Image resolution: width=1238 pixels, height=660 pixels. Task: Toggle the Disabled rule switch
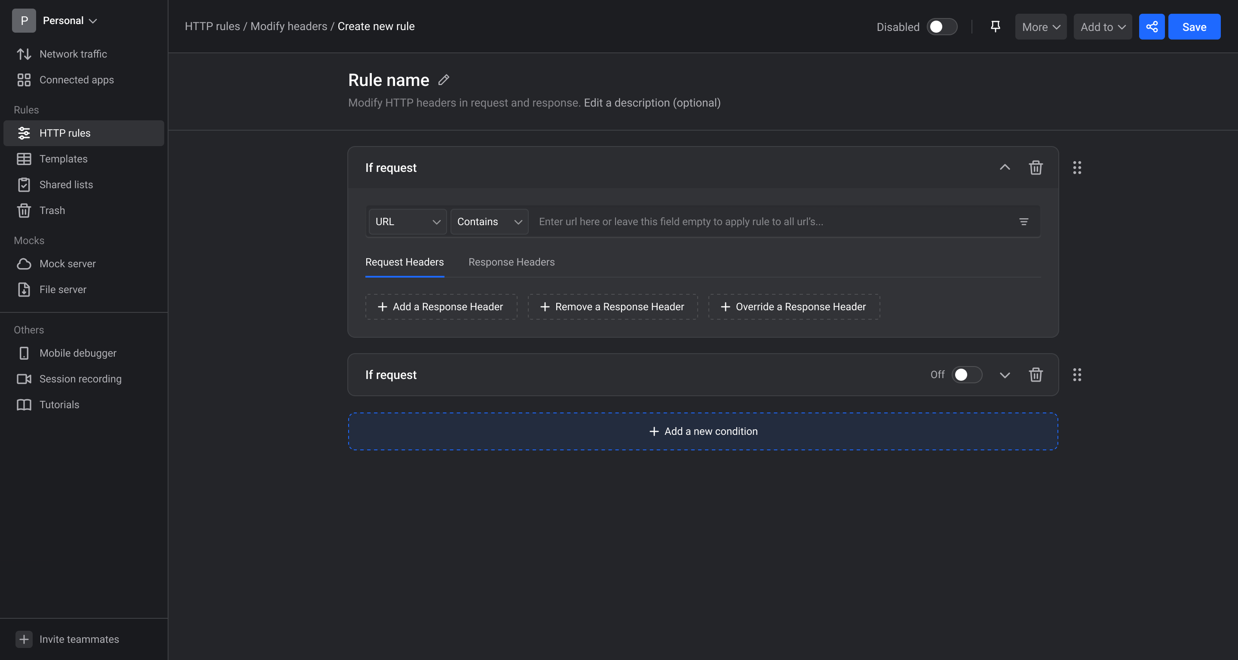coord(942,26)
